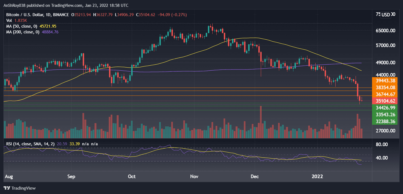
Task: Click the TradingView logo at bottom left
Action: click(x=19, y=188)
